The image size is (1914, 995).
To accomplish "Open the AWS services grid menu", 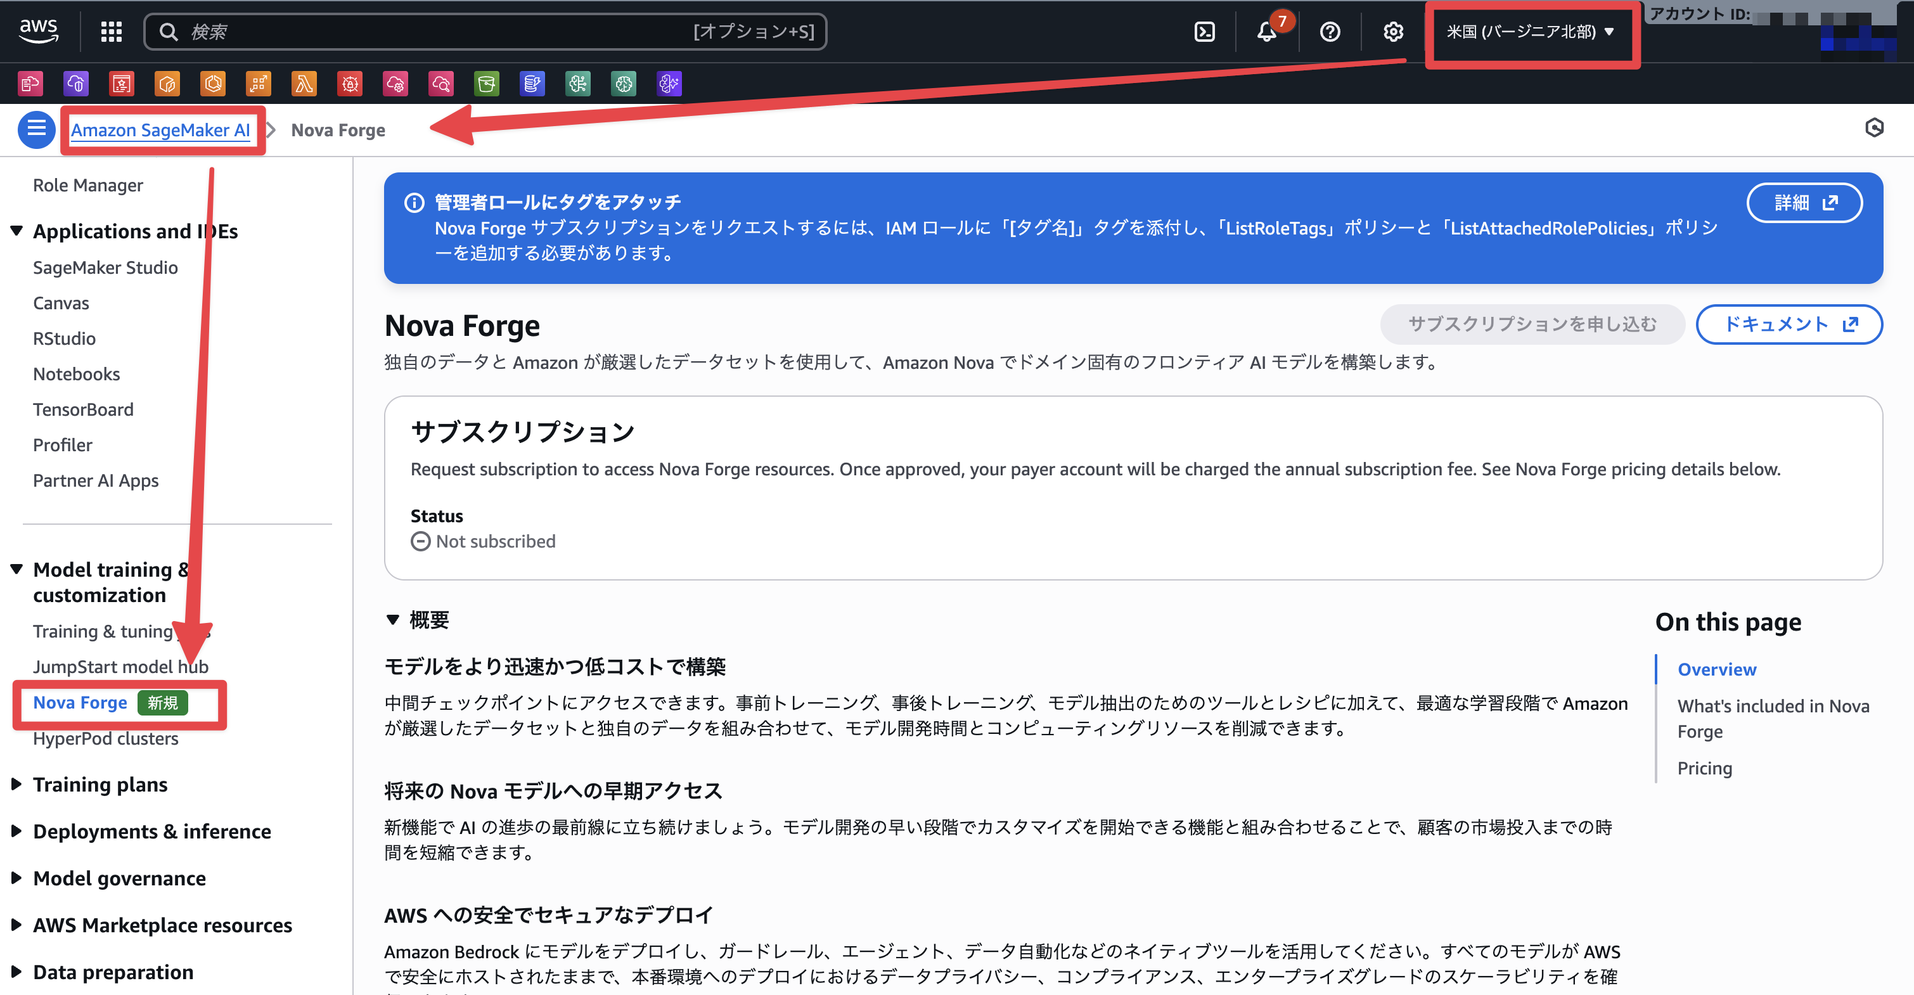I will point(111,31).
